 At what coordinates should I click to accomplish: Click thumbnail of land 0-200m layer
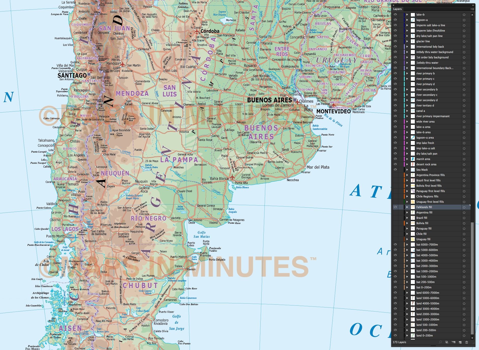(x=413, y=335)
